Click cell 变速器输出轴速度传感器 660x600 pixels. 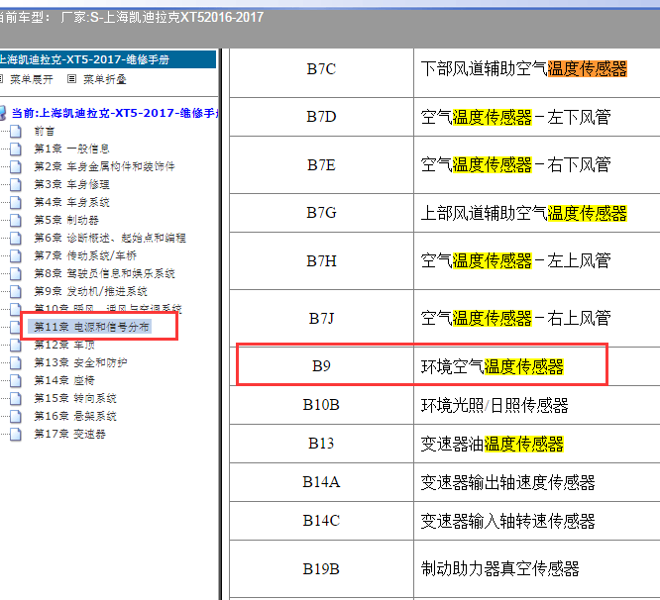(537, 482)
